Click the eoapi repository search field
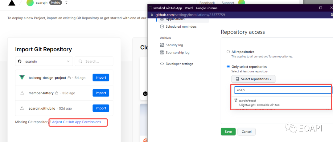Image resolution: width=333 pixels, height=142 pixels. [283, 90]
